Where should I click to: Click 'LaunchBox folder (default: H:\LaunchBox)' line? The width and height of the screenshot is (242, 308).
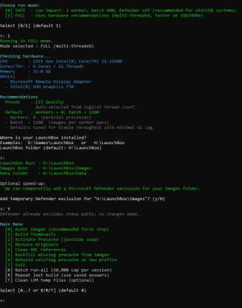point(51,148)
